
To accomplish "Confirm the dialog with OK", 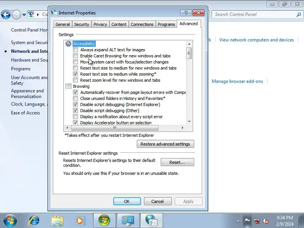I will (x=127, y=201).
